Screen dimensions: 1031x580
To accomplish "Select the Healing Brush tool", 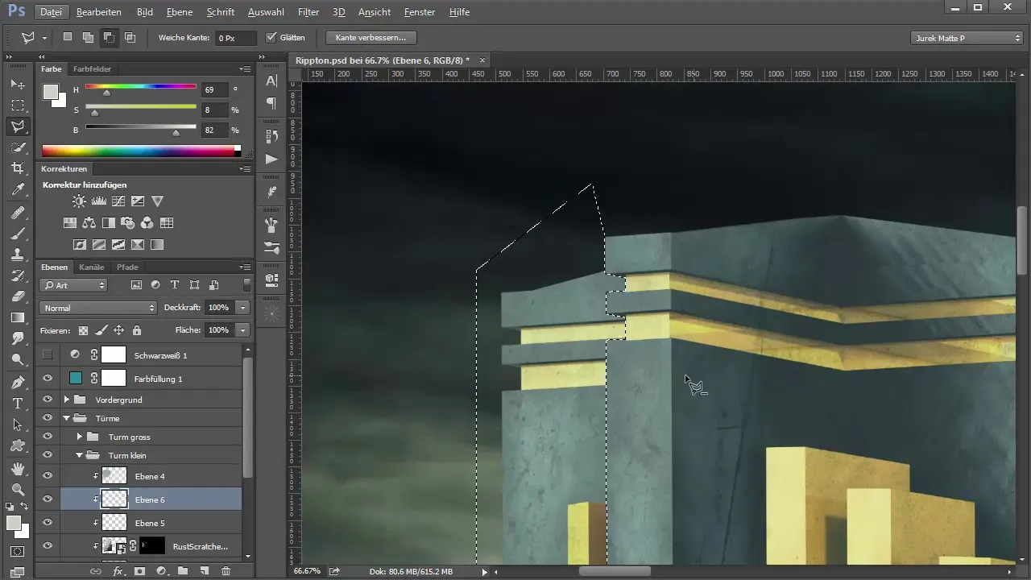I will (18, 213).
